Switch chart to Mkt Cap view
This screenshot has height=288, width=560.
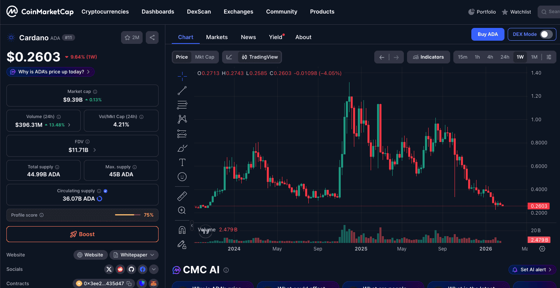(205, 57)
